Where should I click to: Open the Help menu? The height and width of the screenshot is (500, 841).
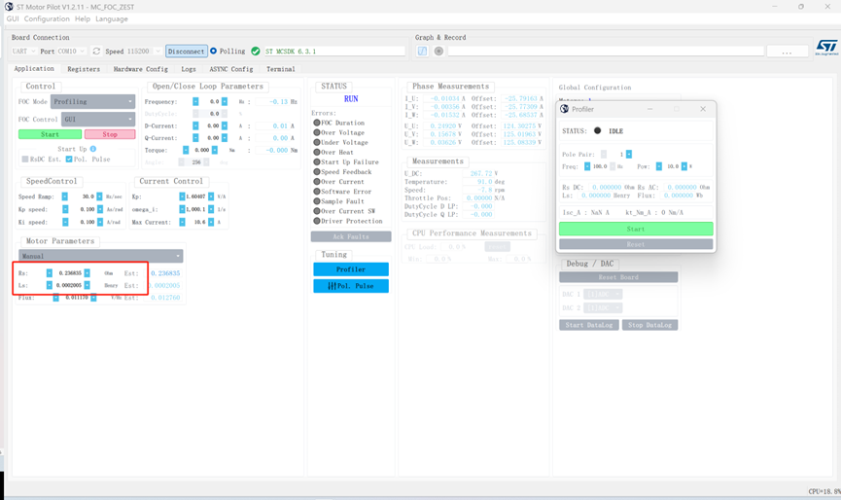[83, 18]
